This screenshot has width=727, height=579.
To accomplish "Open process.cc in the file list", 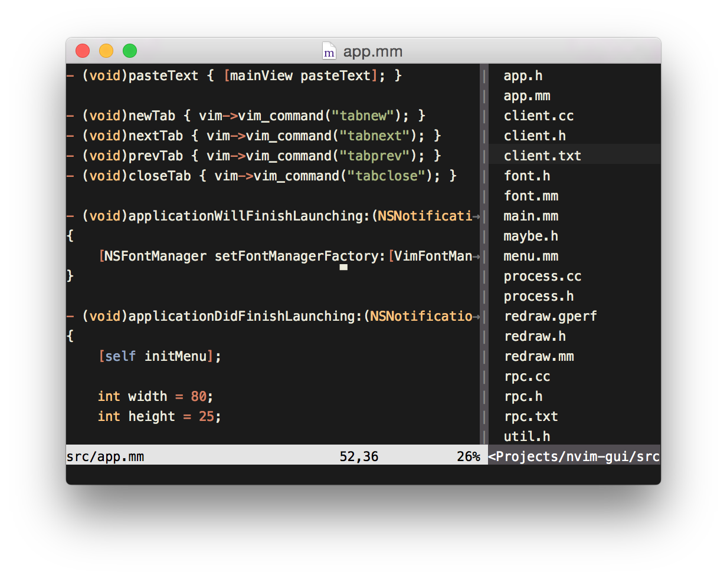I will 542,276.
